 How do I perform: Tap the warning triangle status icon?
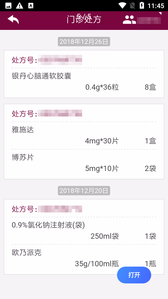tap(19, 6)
